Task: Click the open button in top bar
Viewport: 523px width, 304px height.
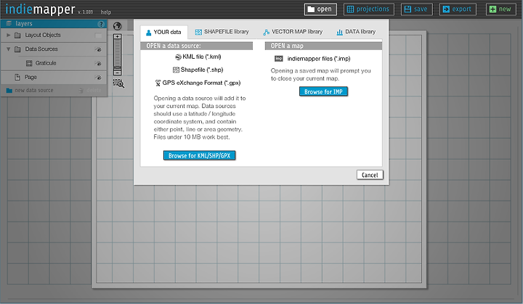Action: click(320, 9)
